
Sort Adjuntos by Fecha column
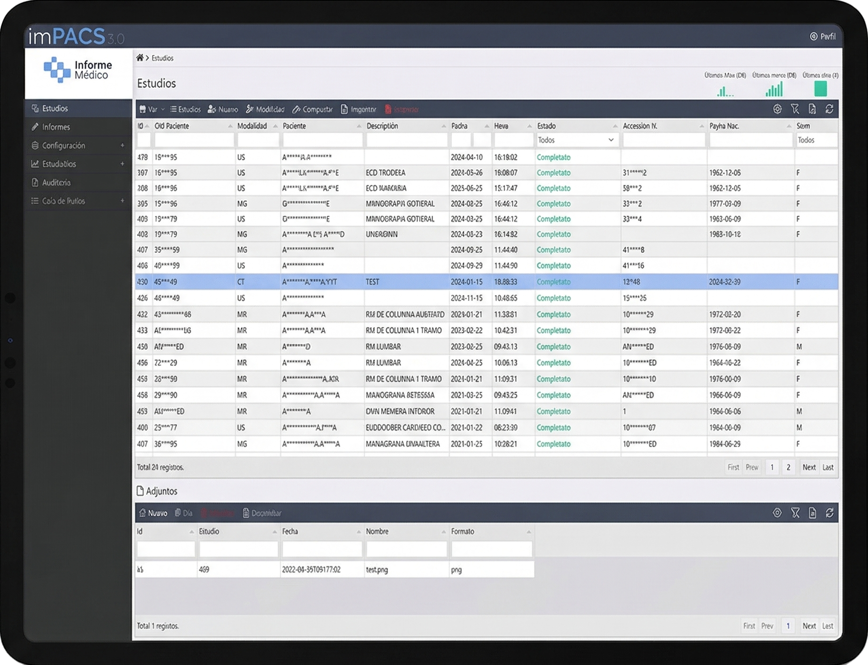point(322,531)
